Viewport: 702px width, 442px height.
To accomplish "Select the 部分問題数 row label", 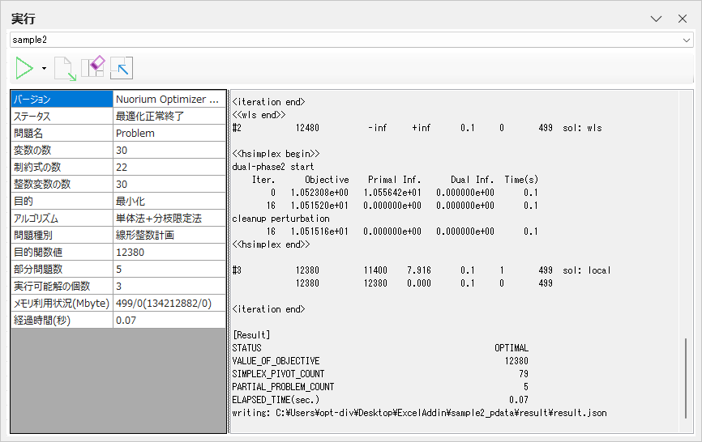I will [x=62, y=269].
